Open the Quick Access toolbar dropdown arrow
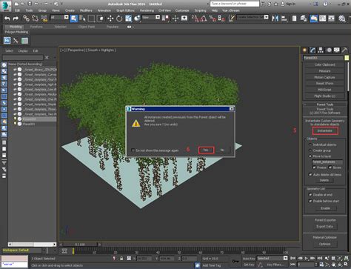Screen dimensions: 351x269 pyautogui.click(x=61, y=4)
